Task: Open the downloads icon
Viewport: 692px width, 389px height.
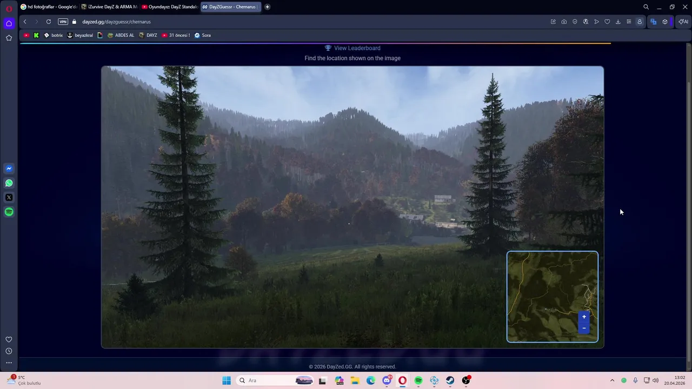Action: coord(618,22)
